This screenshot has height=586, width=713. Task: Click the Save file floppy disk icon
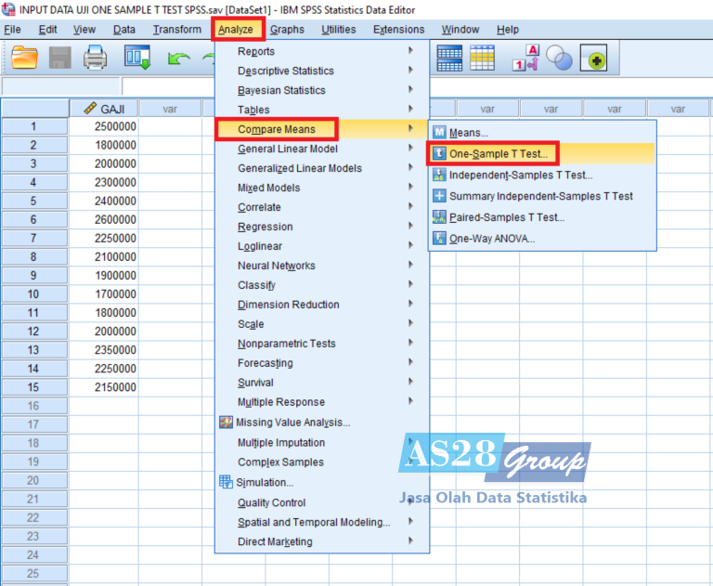pyautogui.click(x=60, y=59)
